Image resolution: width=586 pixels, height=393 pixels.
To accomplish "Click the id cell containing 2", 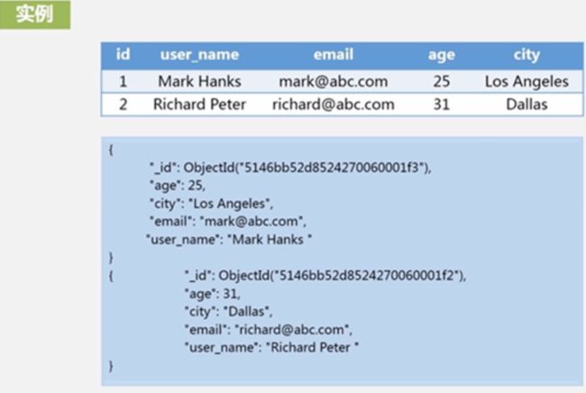I will click(123, 105).
